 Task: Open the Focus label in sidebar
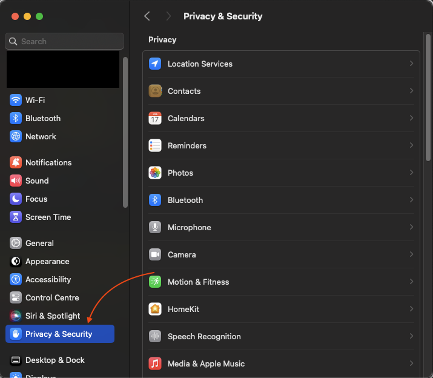[36, 199]
